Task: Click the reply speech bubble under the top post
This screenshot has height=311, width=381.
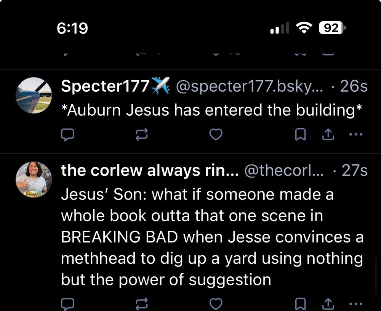Action: pyautogui.click(x=68, y=134)
